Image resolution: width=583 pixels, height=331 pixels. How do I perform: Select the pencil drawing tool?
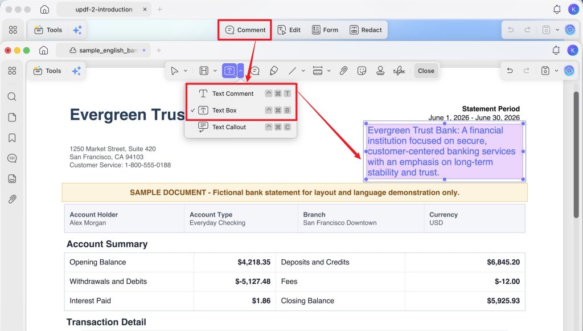point(274,71)
